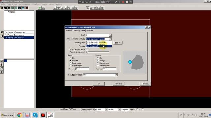The width and height of the screenshot is (211, 118).
Task: Select 'T1: Plasma, 4 mm прорез' in the list
Action: pos(19,35)
